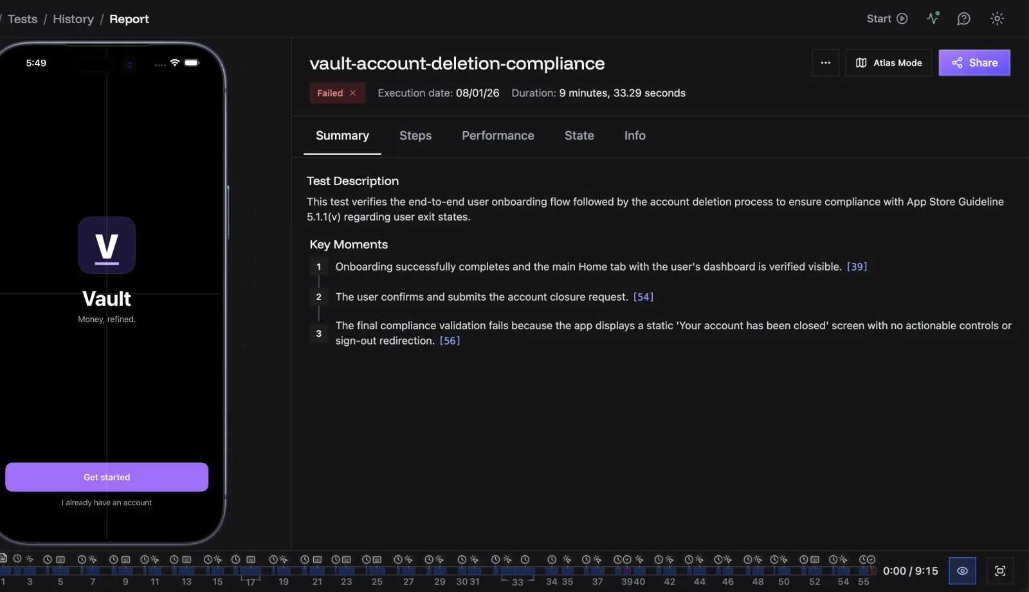The height and width of the screenshot is (592, 1029).
Task: Select key moment number 1
Action: [318, 267]
